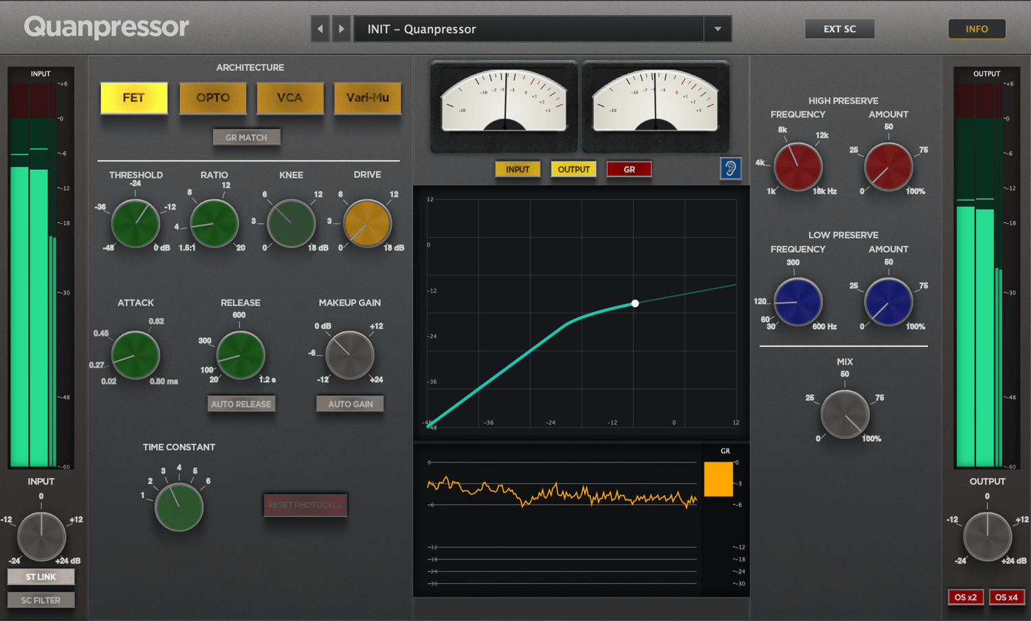
Task: Load the next preset arrow
Action: 342,29
